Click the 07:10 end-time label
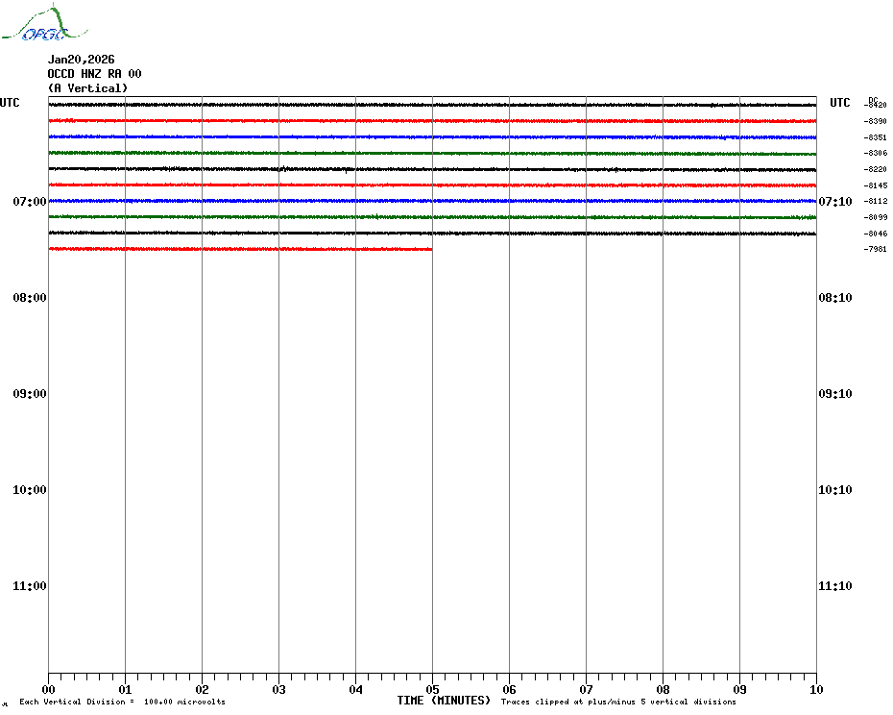The width and height of the screenshot is (893, 715). pos(835,201)
